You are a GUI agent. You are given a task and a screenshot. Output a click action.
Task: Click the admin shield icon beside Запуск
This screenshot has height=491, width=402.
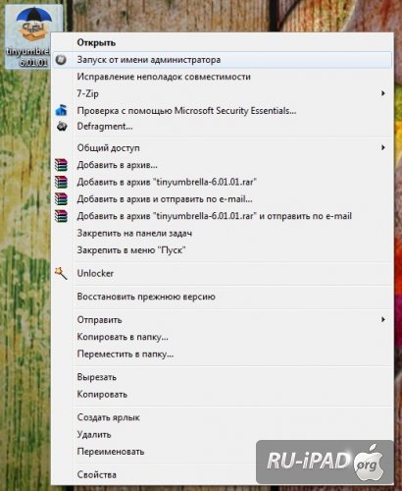(x=61, y=60)
